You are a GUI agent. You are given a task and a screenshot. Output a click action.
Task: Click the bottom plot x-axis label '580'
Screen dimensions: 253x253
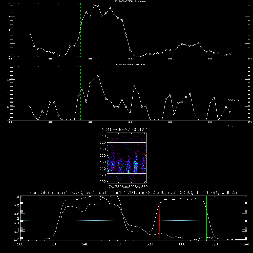[150, 244]
